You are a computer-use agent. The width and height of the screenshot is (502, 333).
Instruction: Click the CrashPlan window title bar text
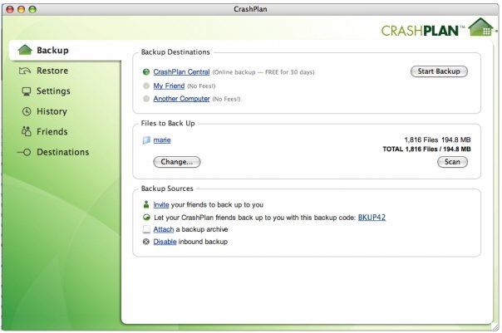250,9
